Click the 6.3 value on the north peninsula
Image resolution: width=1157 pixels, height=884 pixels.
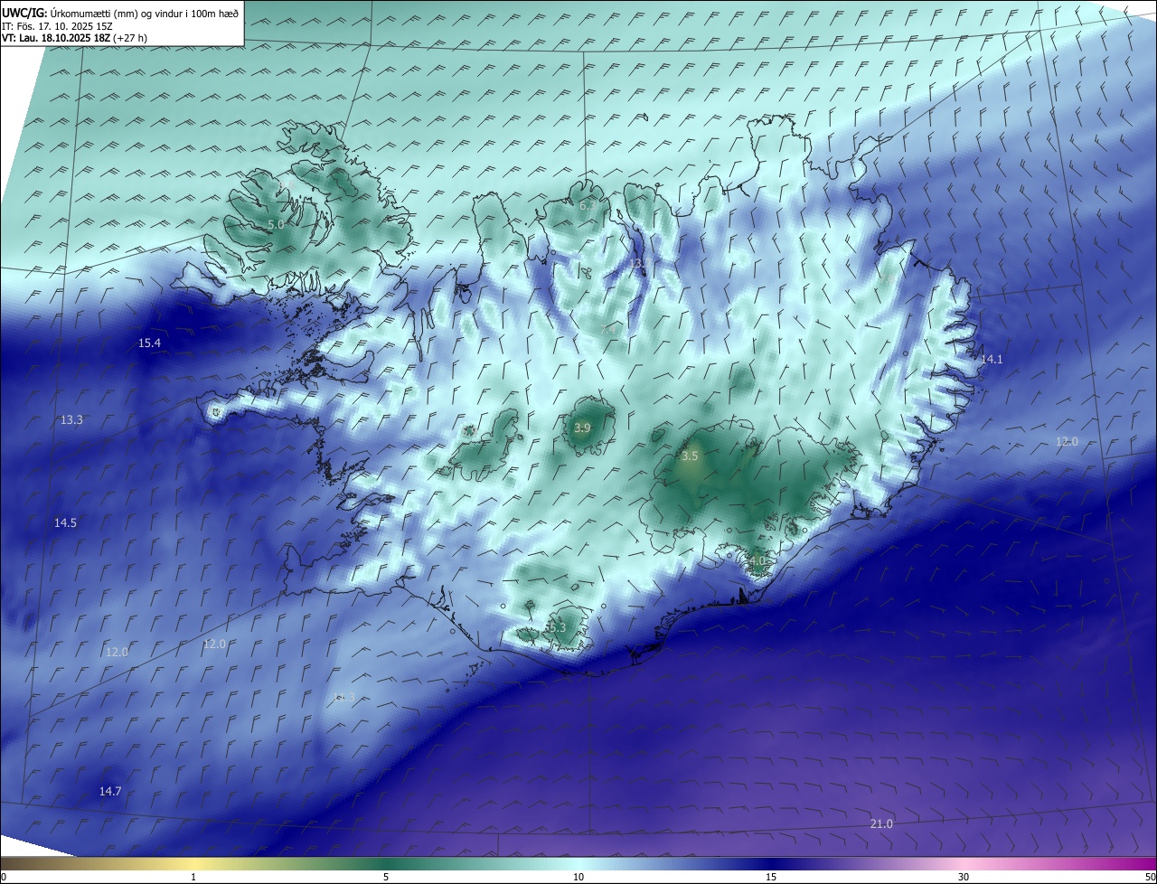[x=587, y=205]
